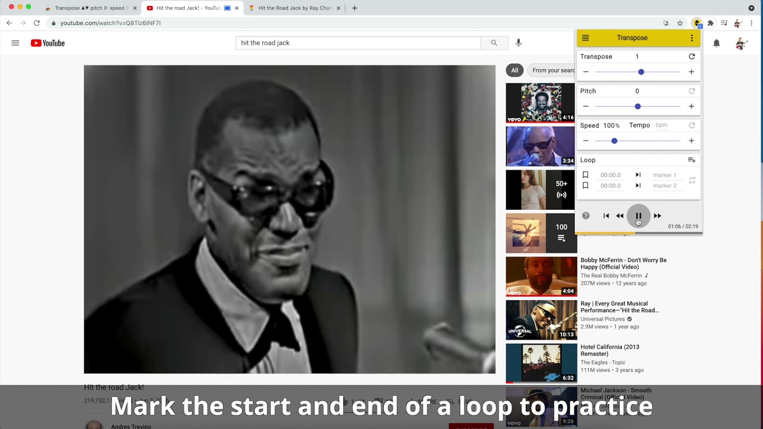Screen dimensions: 763x429
Task: Open the Extensions puzzle icon
Action: click(x=711, y=23)
